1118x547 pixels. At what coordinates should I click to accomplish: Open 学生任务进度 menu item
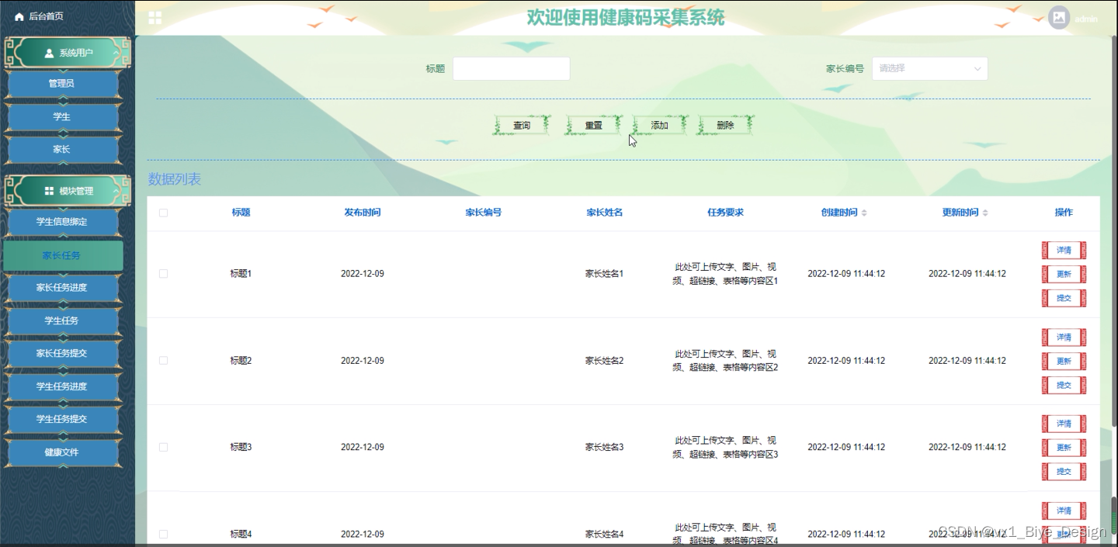coord(62,386)
